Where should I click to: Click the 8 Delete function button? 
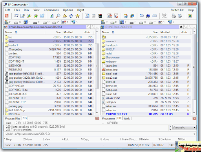(x=144, y=139)
